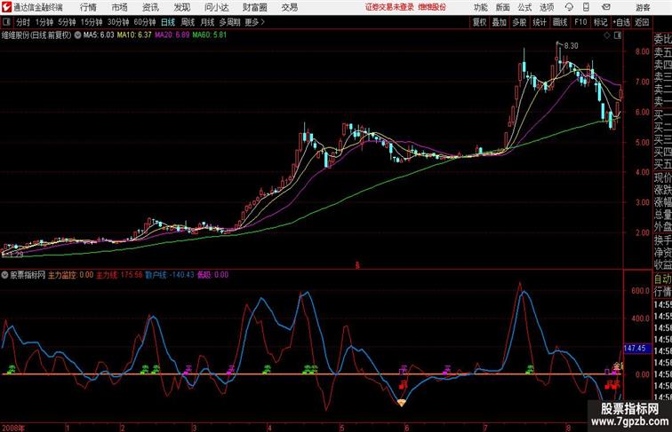Switch to 1分钟 period
The width and height of the screenshot is (672, 432).
44,22
